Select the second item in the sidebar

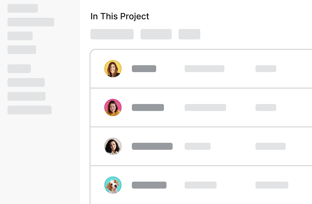[x=31, y=22]
